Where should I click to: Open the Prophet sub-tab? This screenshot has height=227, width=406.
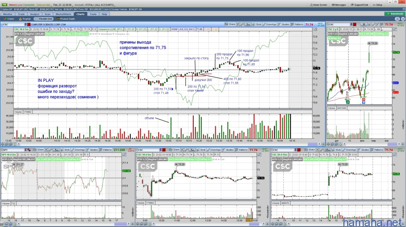click(25, 19)
